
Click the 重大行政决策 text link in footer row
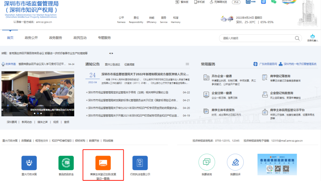click(x=10, y=141)
